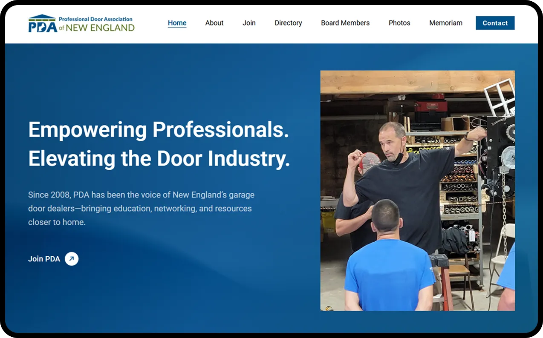This screenshot has width=543, height=338.
Task: Go to the About page
Action: click(214, 23)
